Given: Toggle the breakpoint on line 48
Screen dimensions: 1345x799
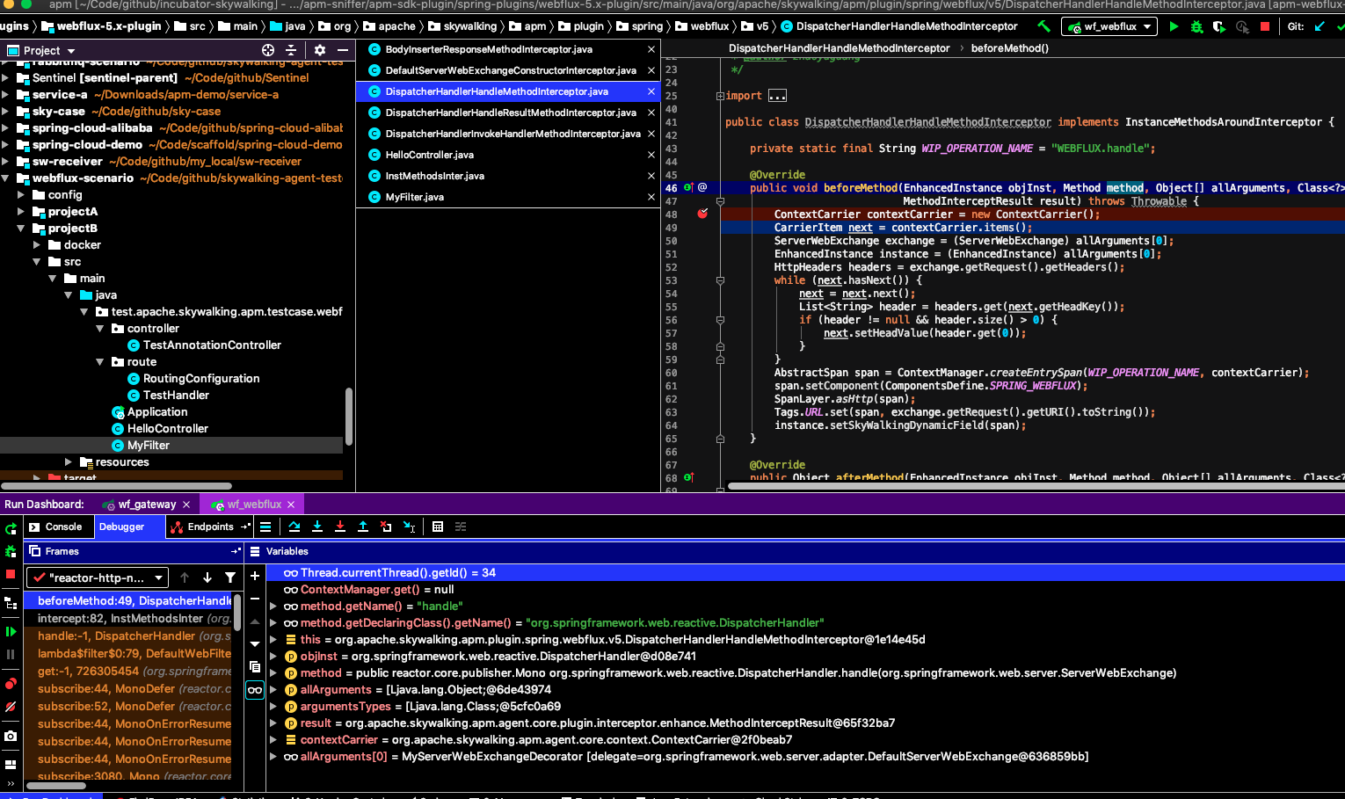Looking at the screenshot, I should (701, 214).
